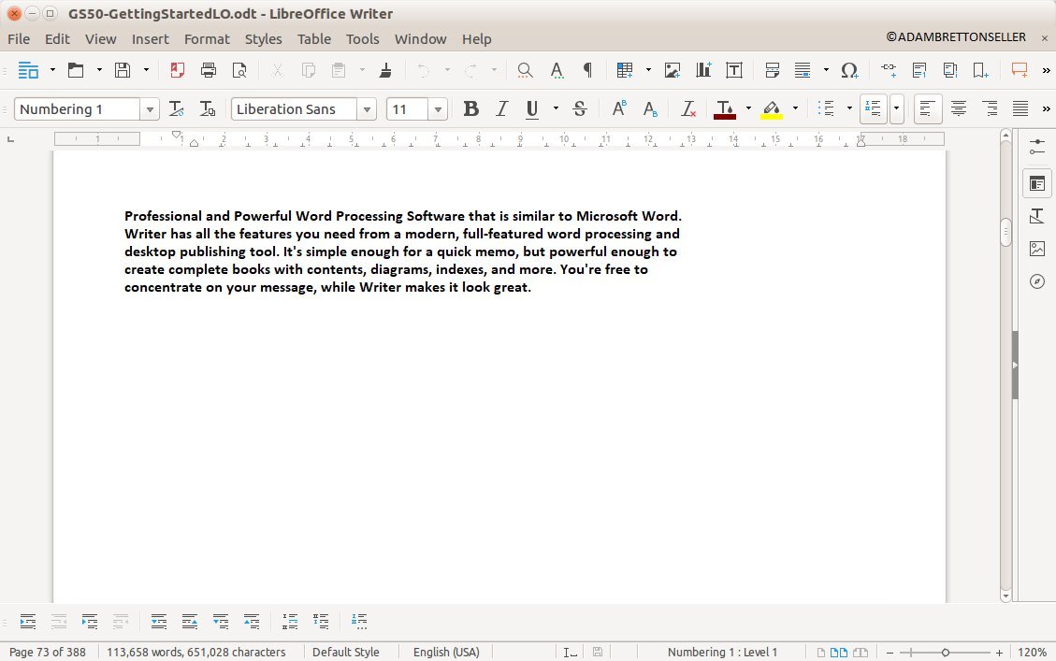Click the 120% zoom level in status bar
Screen dimensions: 1056x661
pyautogui.click(x=1032, y=652)
